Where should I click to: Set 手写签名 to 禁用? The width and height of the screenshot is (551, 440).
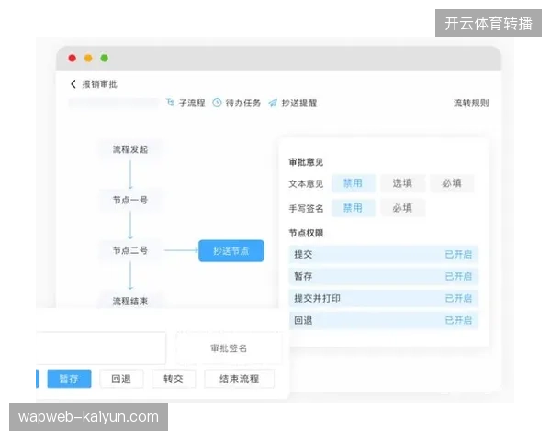coord(353,208)
